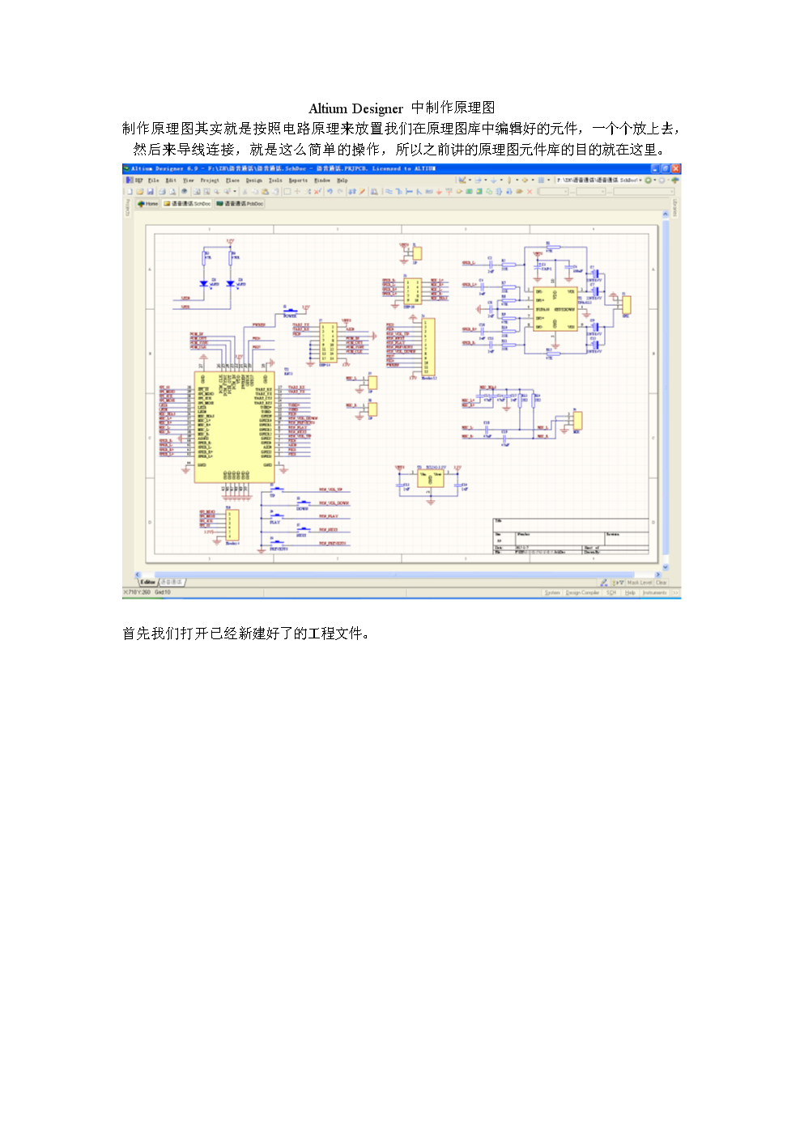Screen dimensions: 804x1136
Task: Open the Window menu
Action: pos(321,180)
